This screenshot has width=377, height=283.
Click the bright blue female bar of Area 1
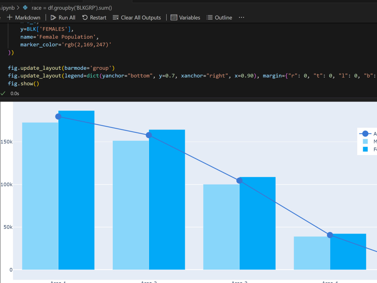pos(77,190)
